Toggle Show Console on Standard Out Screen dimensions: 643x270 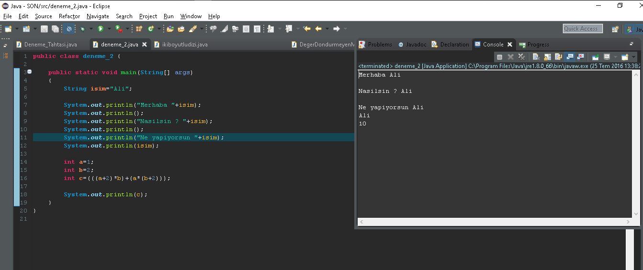click(570, 57)
